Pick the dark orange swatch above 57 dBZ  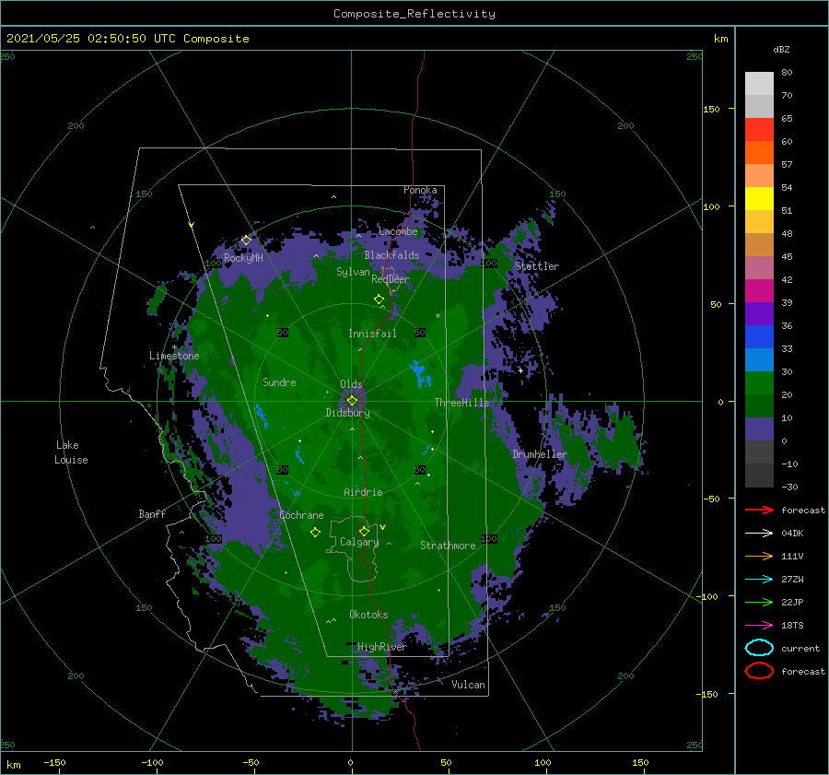[x=759, y=153]
